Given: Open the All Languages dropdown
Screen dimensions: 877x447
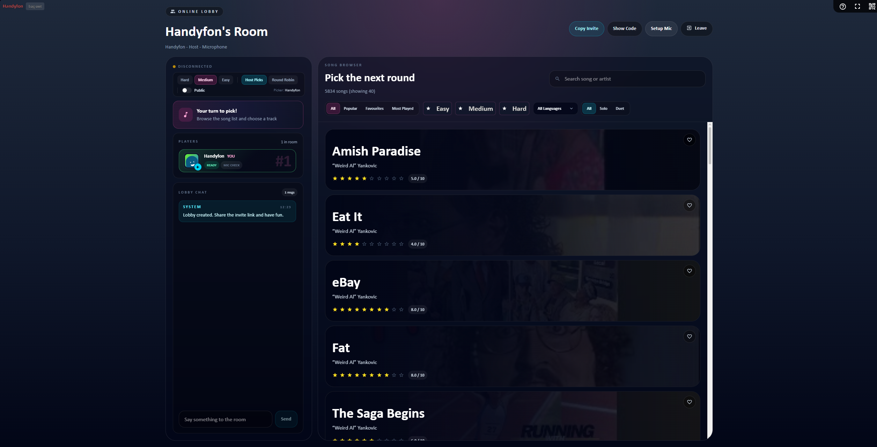Looking at the screenshot, I should point(555,108).
